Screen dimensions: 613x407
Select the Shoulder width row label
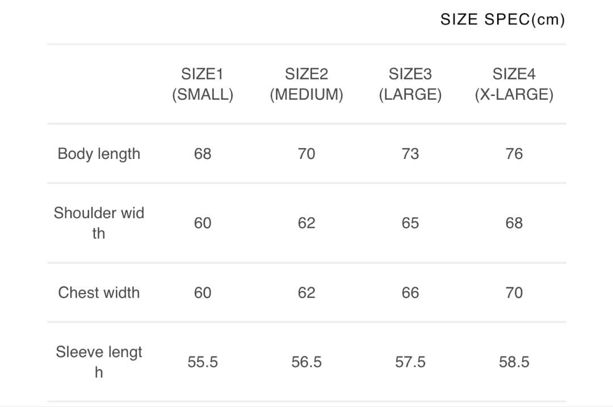[99, 223]
